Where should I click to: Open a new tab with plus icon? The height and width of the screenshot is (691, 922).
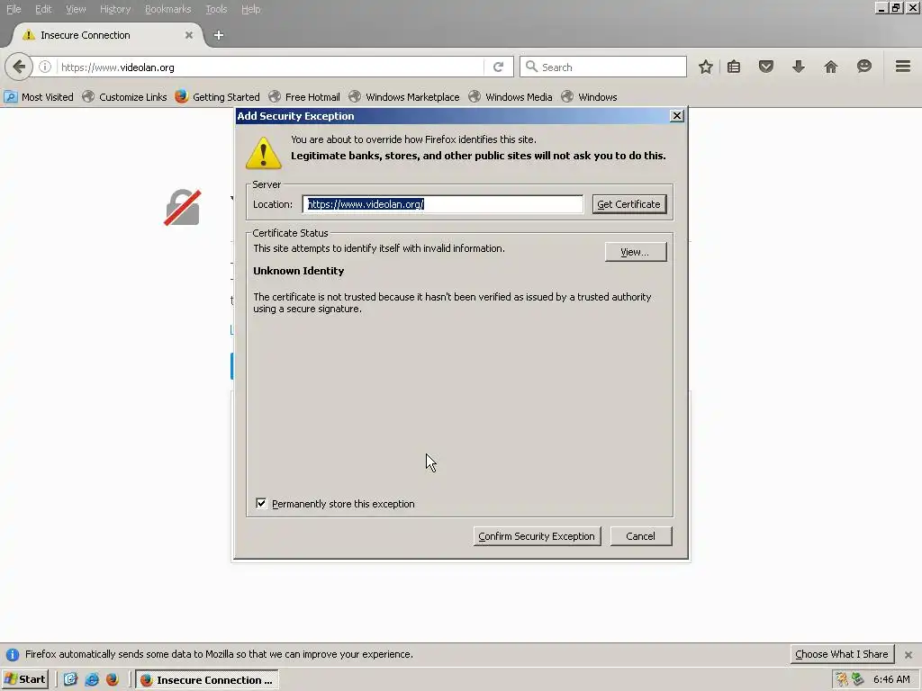[x=219, y=35]
